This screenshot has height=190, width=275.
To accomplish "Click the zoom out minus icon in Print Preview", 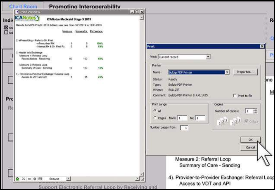I will coord(29,179).
